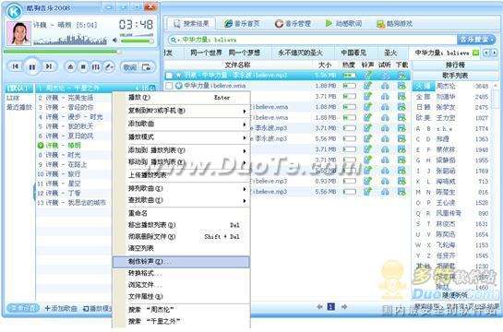
Task: Go to previous results page arrow
Action: tap(319, 307)
